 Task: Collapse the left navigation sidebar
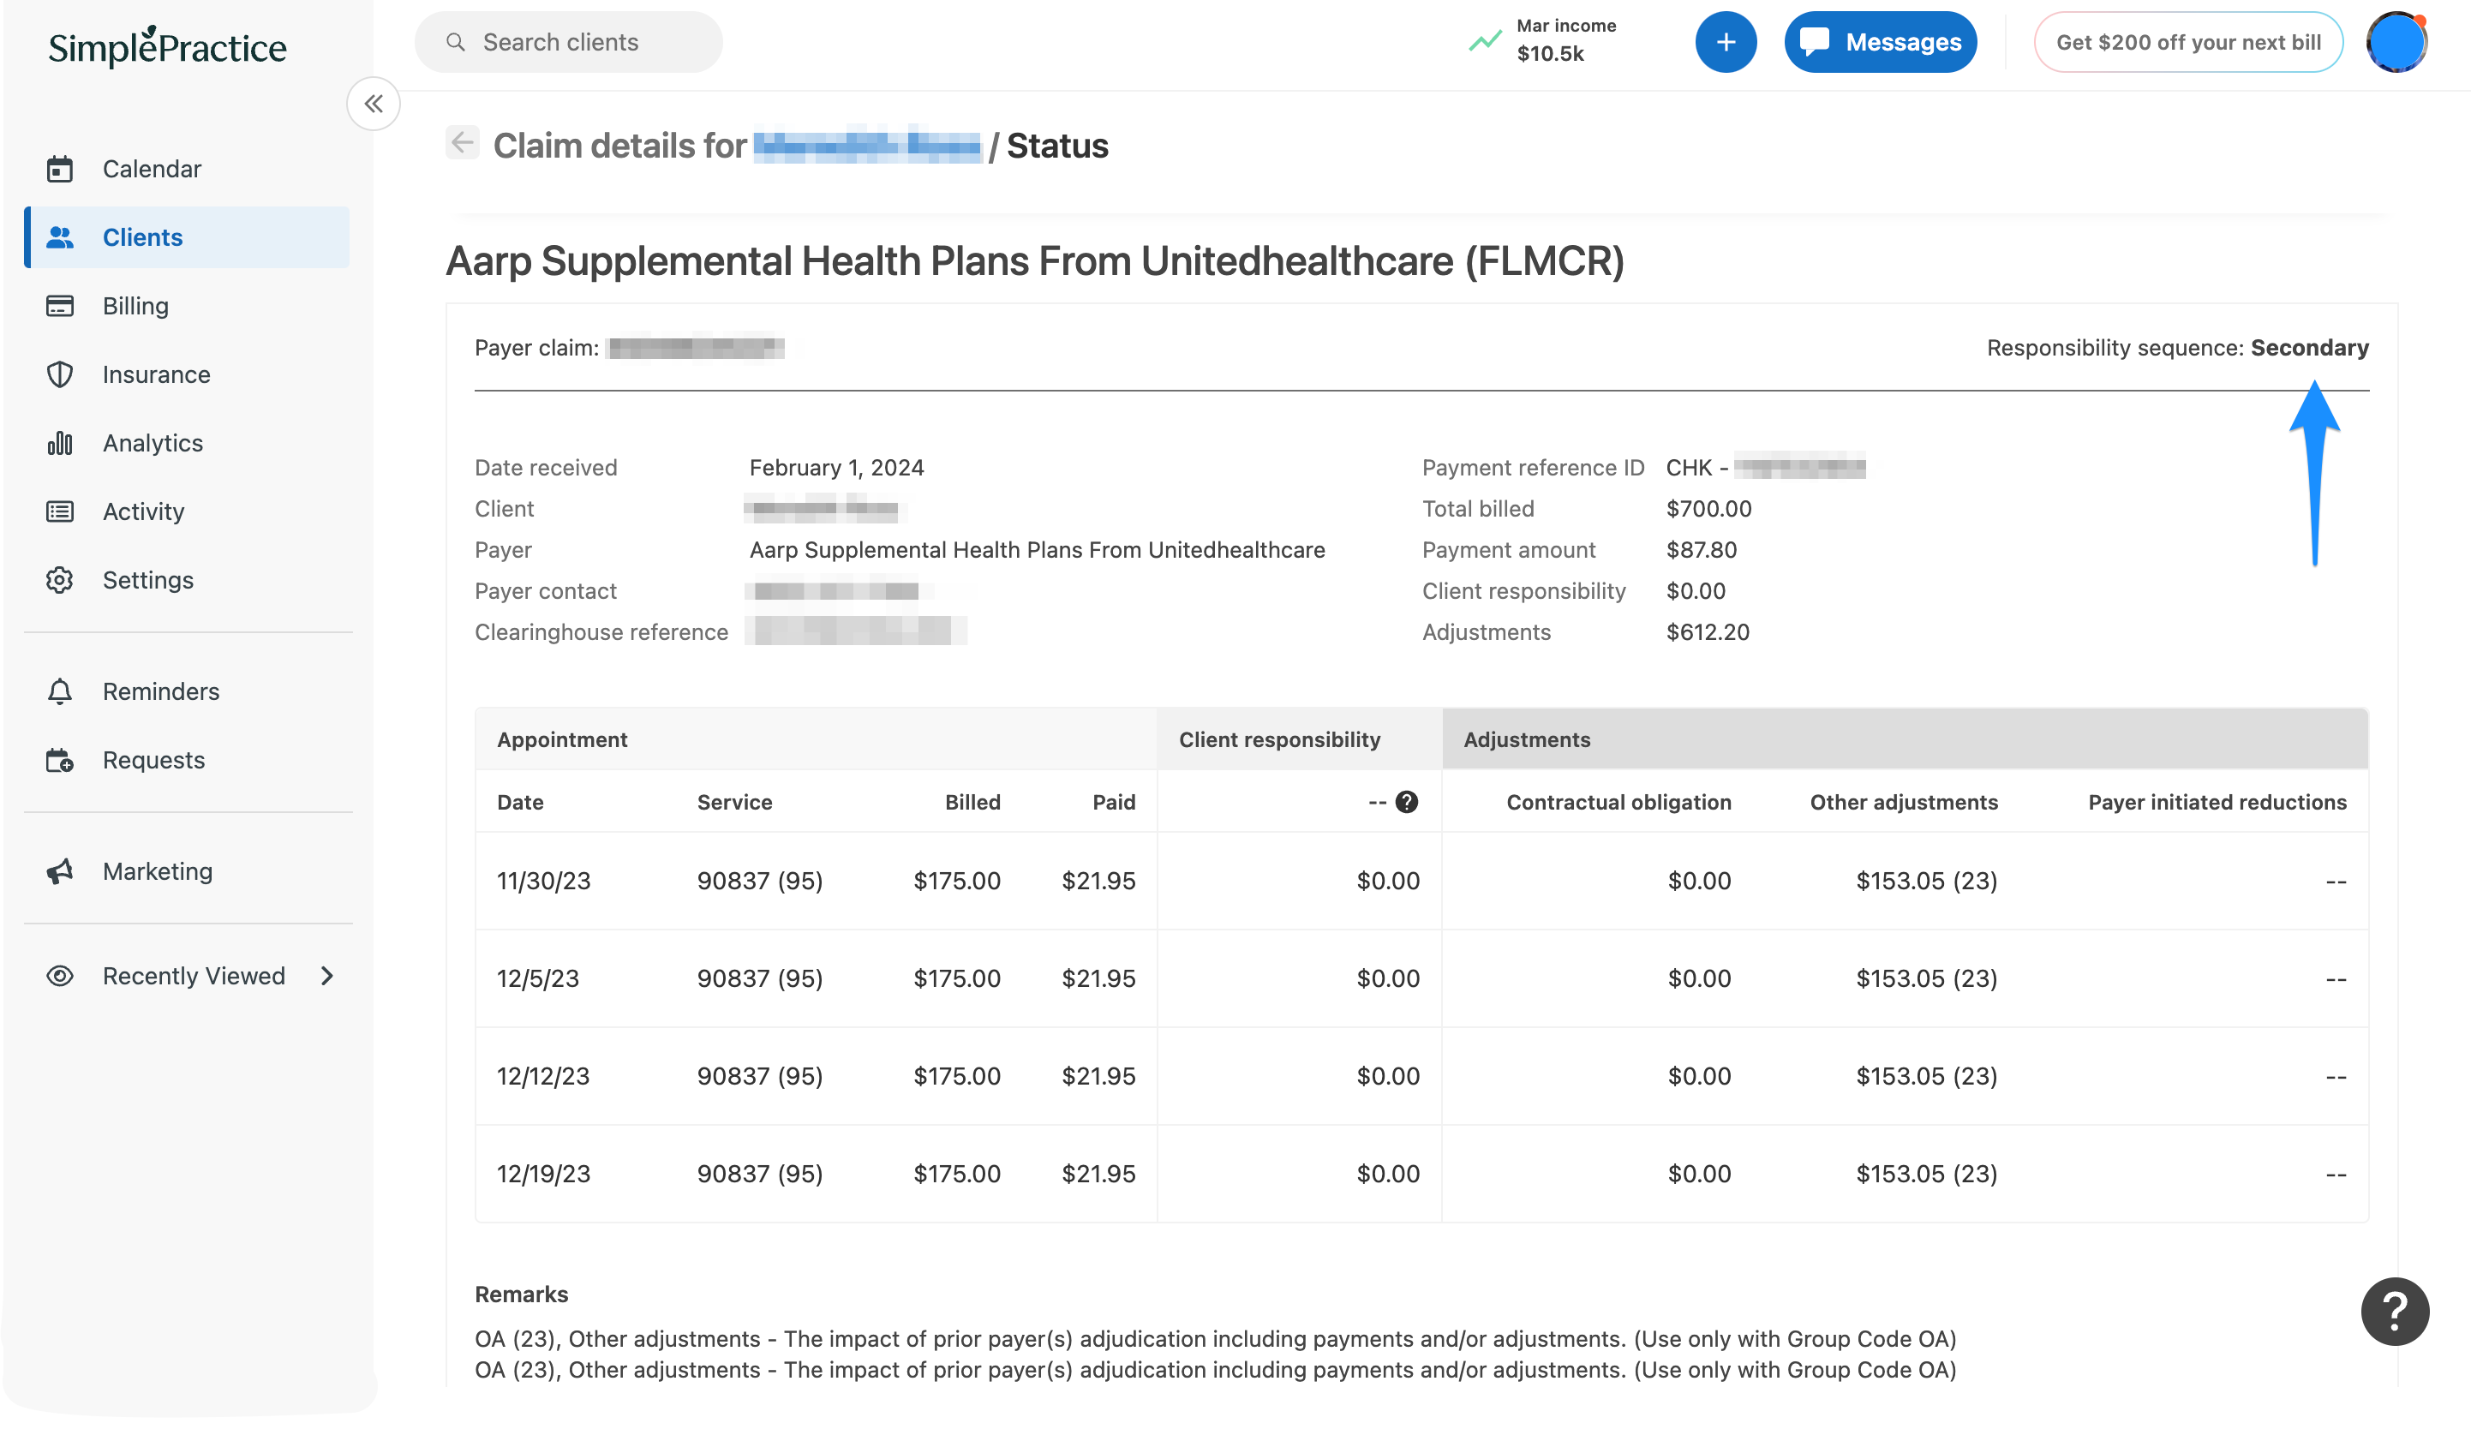coord(373,103)
